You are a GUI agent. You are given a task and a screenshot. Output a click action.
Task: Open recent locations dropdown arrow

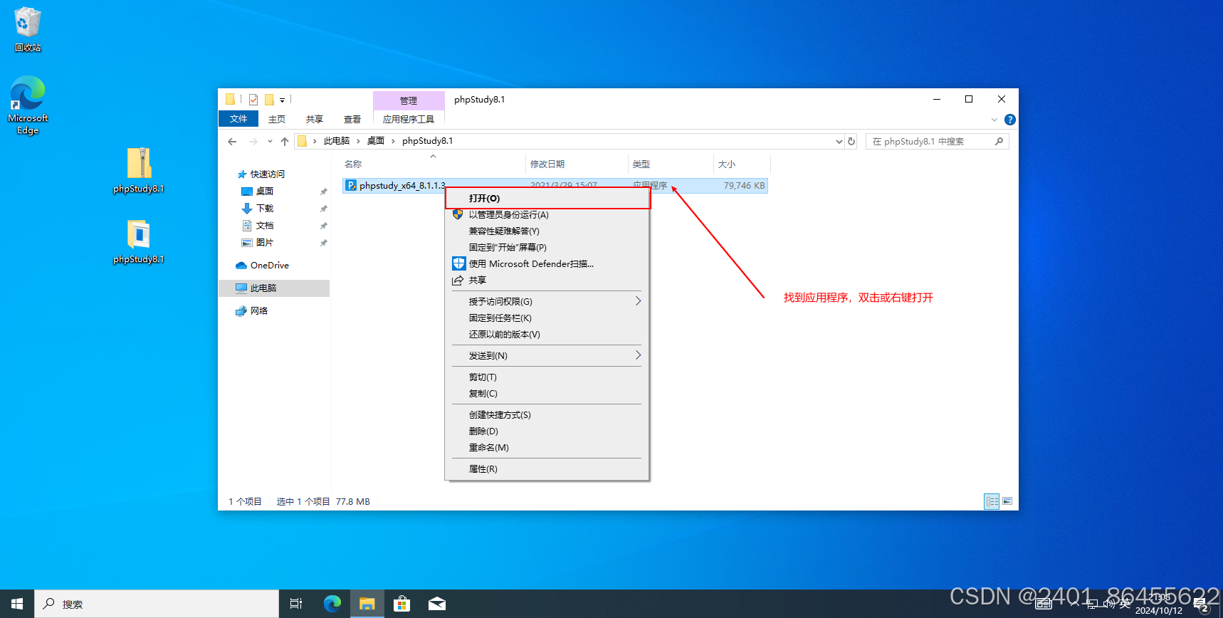(270, 142)
